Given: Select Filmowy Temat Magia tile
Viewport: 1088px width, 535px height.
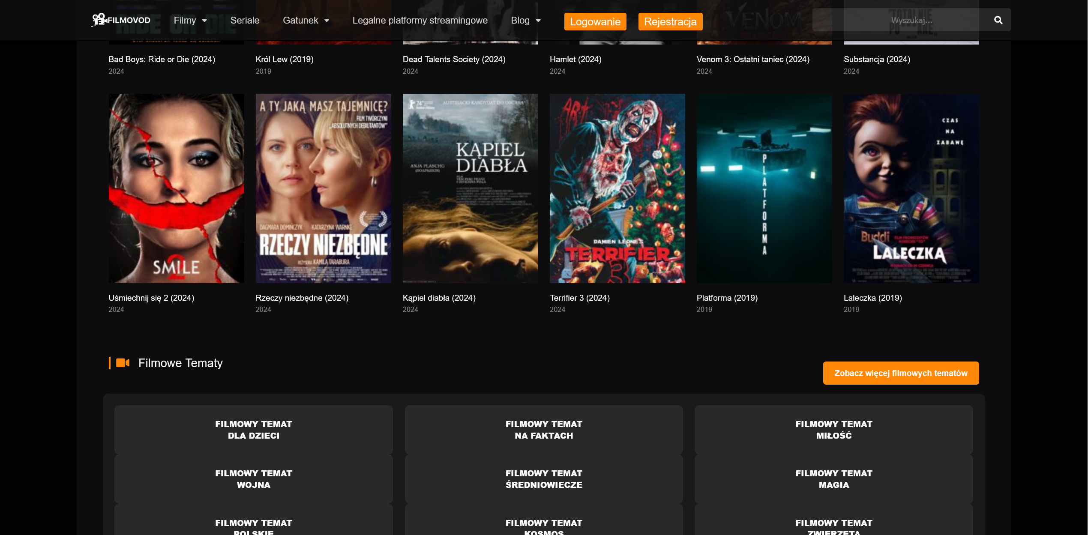Looking at the screenshot, I should click(834, 479).
